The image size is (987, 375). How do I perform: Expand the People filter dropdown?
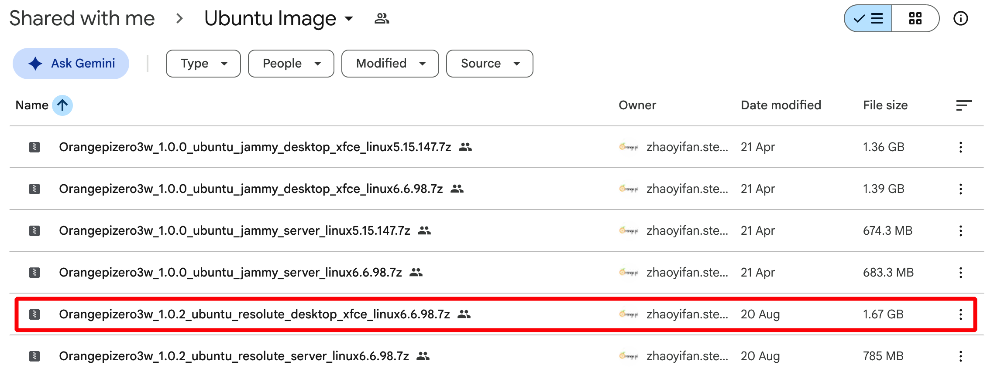(291, 64)
